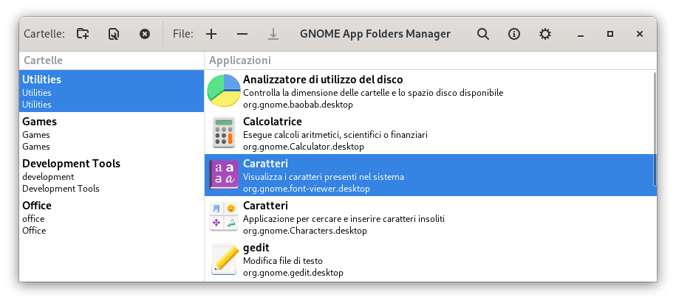The height and width of the screenshot is (303, 676).
Task: Close the App Folders Manager window
Action: [x=640, y=34]
